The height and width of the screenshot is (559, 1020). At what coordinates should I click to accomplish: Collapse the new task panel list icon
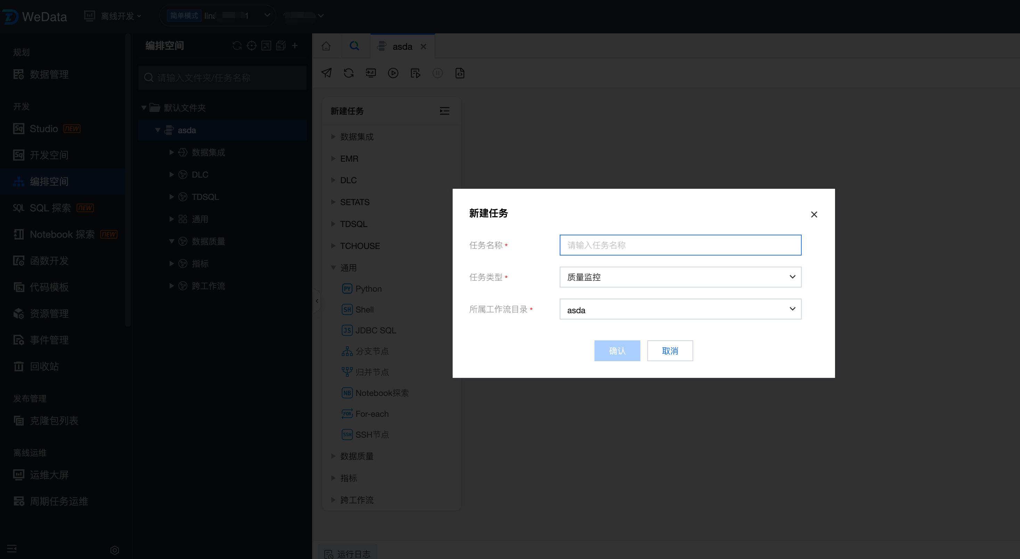(x=444, y=111)
